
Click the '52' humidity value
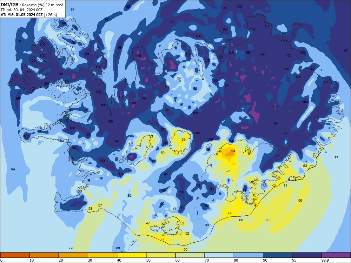click(x=187, y=233)
